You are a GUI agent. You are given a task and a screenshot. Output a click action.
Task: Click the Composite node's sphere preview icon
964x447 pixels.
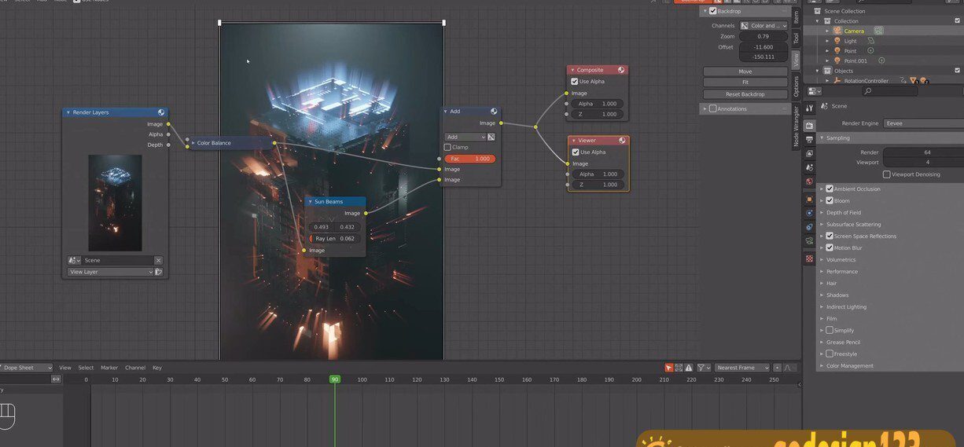tap(621, 70)
